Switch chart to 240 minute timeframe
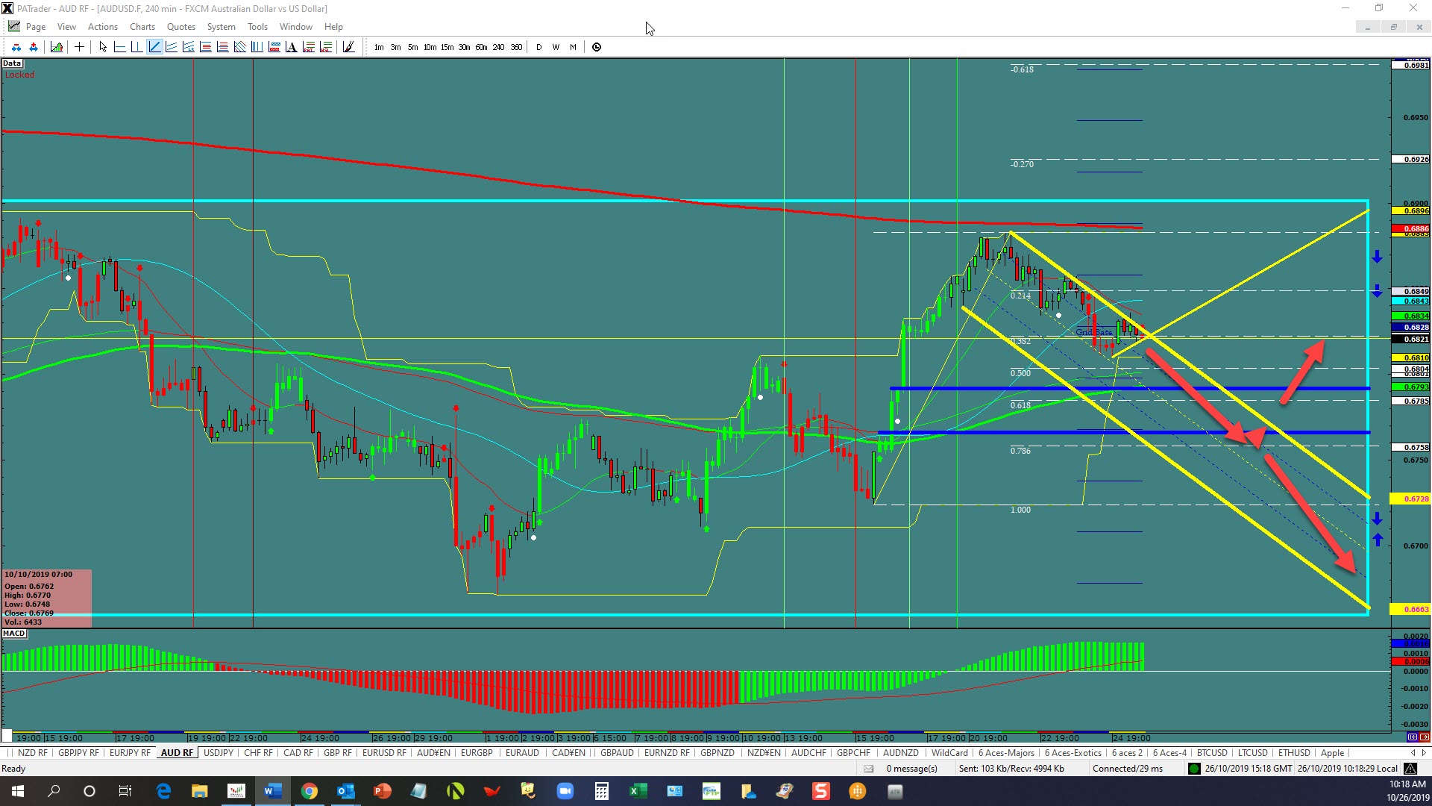 click(498, 47)
